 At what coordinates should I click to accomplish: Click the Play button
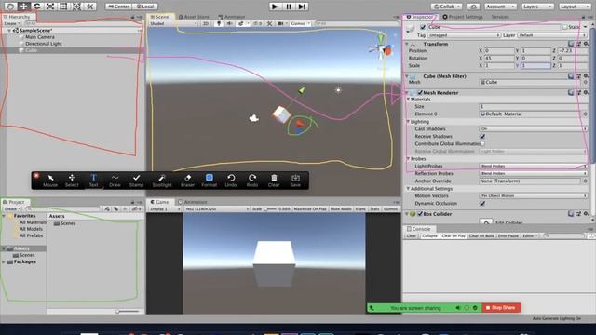pyautogui.click(x=276, y=7)
